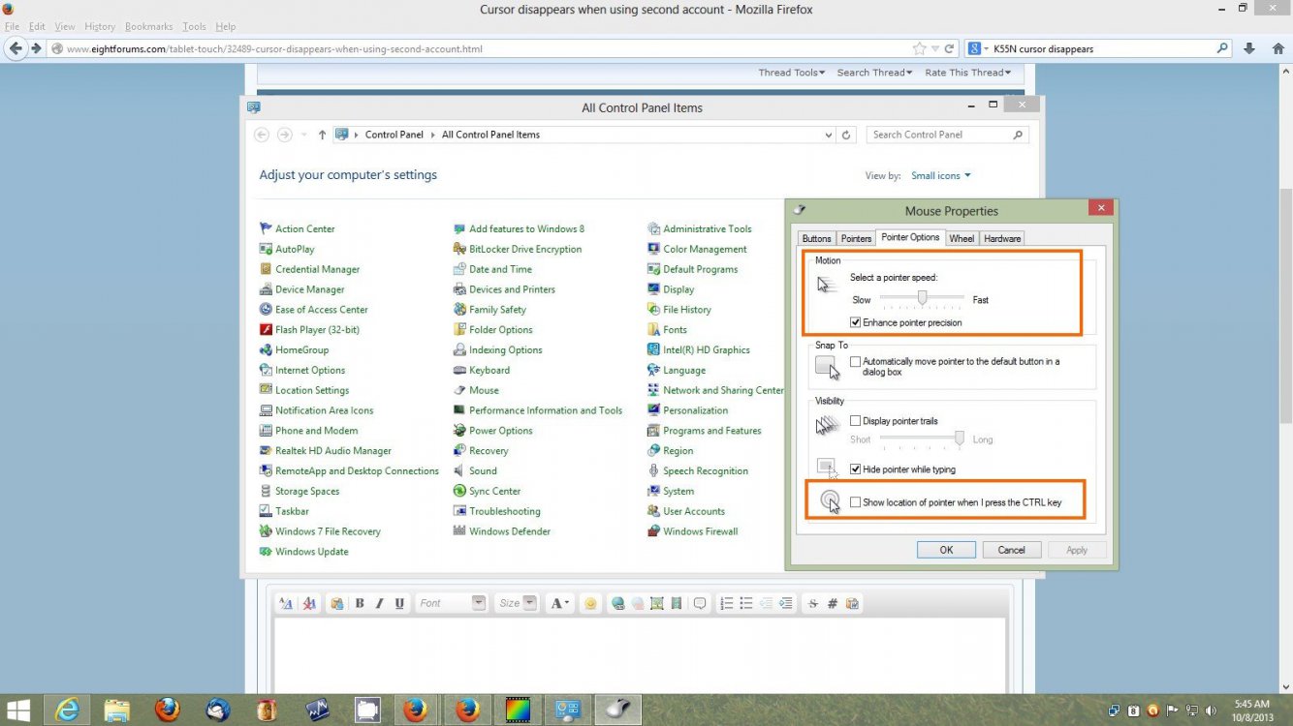This screenshot has height=726, width=1293.
Task: Click the insert image icon in editor
Action: [656, 603]
